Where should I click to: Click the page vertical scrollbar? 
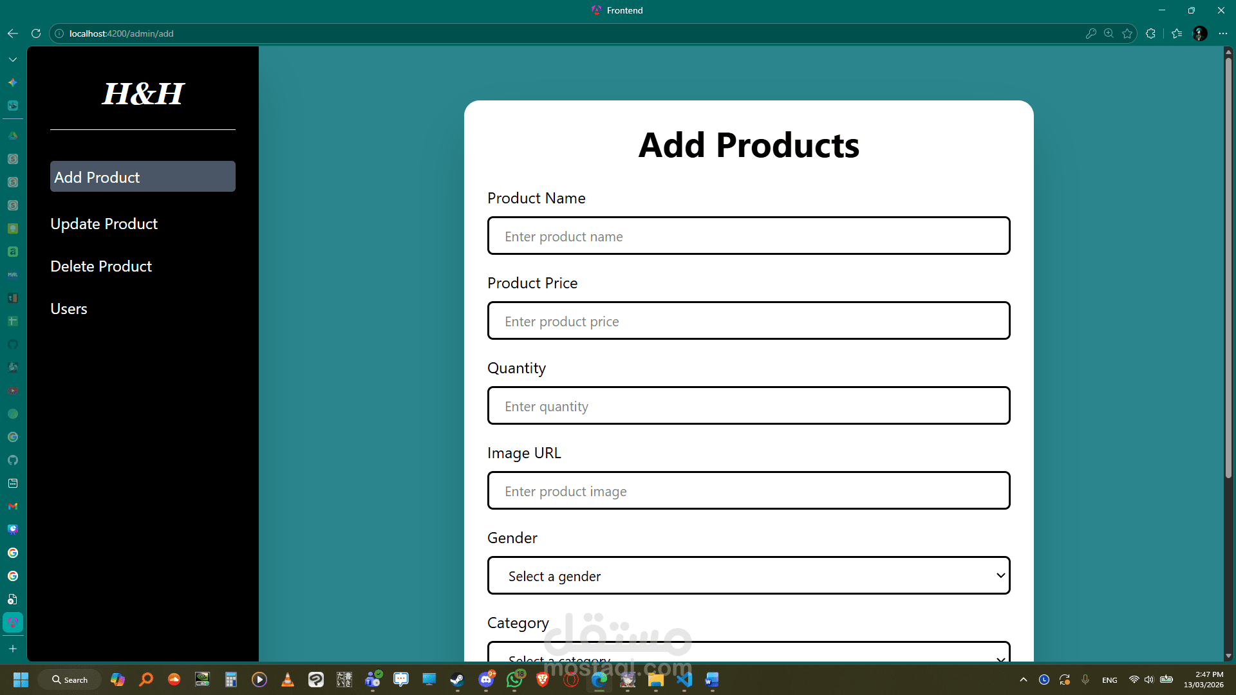(1228, 264)
